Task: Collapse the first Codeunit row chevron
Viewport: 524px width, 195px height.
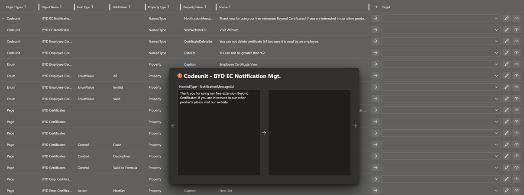Action: pyautogui.click(x=3, y=19)
